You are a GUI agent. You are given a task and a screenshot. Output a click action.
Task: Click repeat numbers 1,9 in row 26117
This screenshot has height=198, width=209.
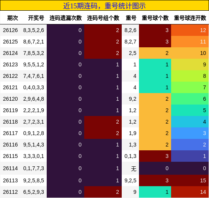132,133
